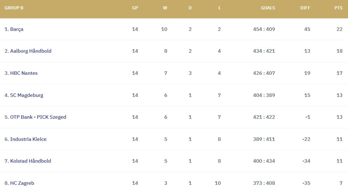Click the W column header

[165, 8]
